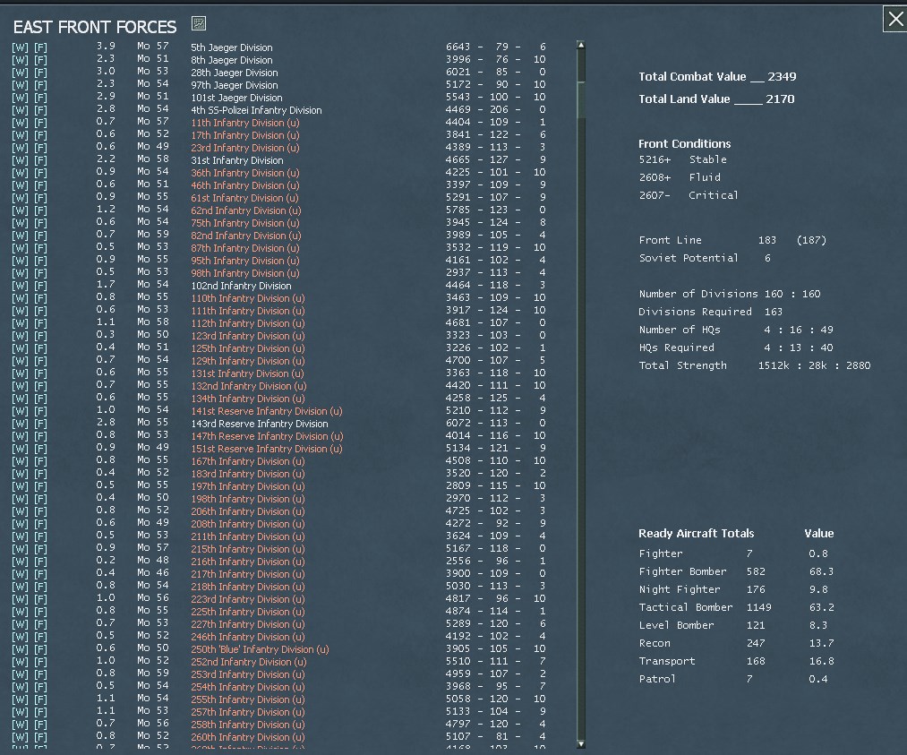Click the Fighter Bomber count 582
The image size is (907, 755).
coord(756,571)
